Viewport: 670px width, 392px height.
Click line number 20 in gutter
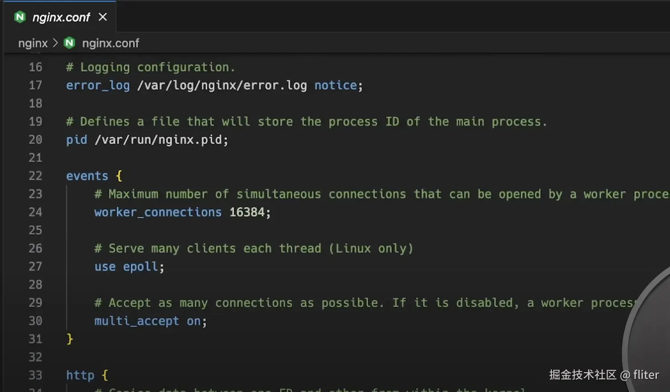[35, 140]
